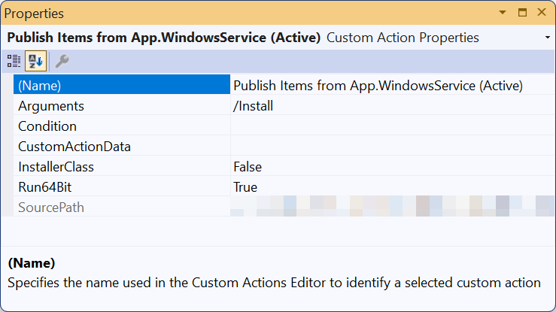
Task: Open Property Pages wrench icon
Action: coord(62,61)
